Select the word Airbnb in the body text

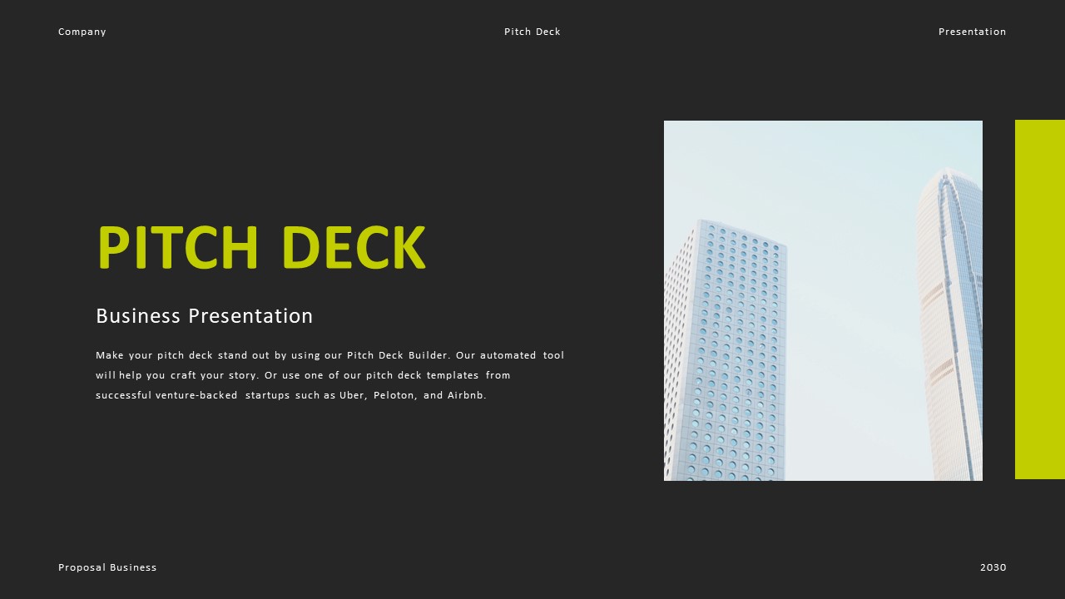coord(465,395)
